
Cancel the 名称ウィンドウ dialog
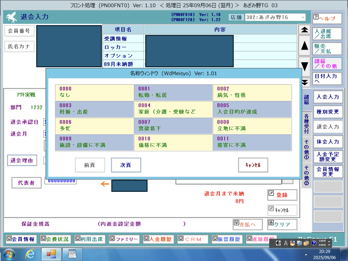coord(253,165)
